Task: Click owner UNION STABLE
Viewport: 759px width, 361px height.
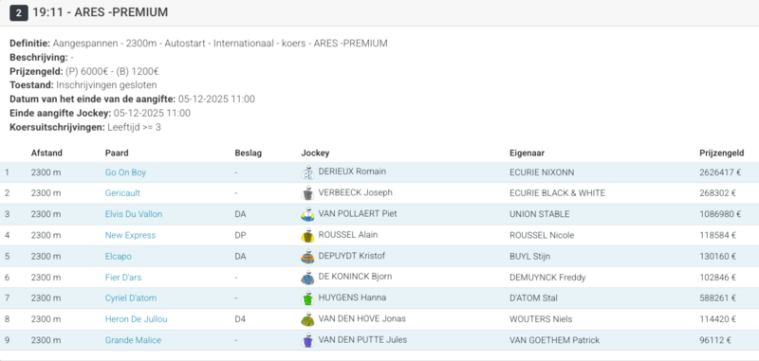Action: tap(539, 214)
